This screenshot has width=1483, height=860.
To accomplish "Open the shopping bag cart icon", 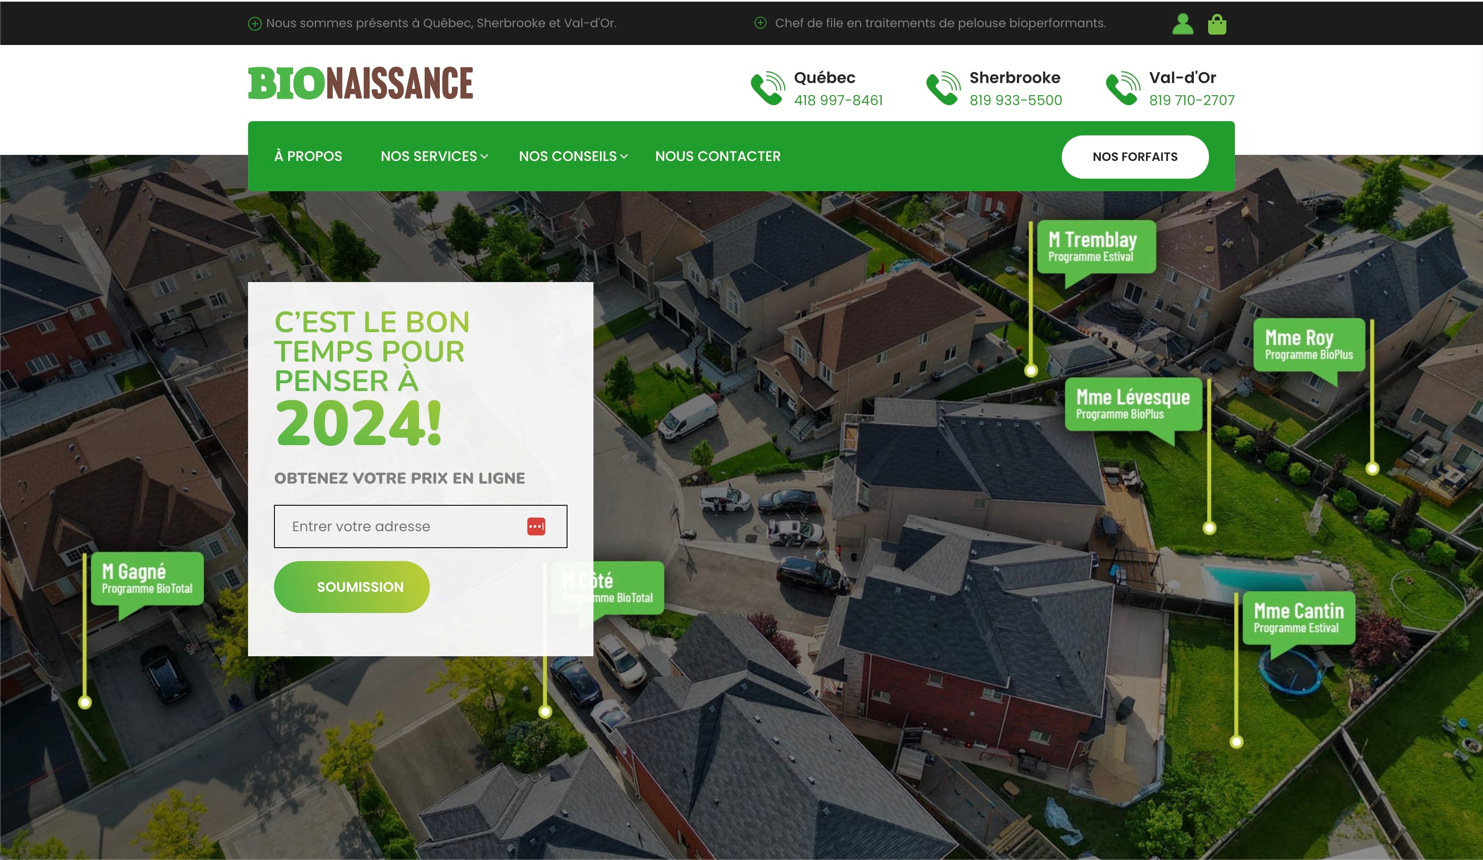I will coord(1216,24).
